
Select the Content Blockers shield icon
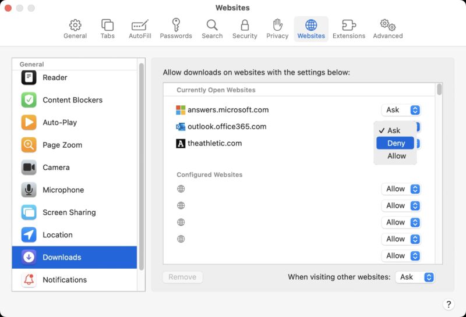pos(29,100)
